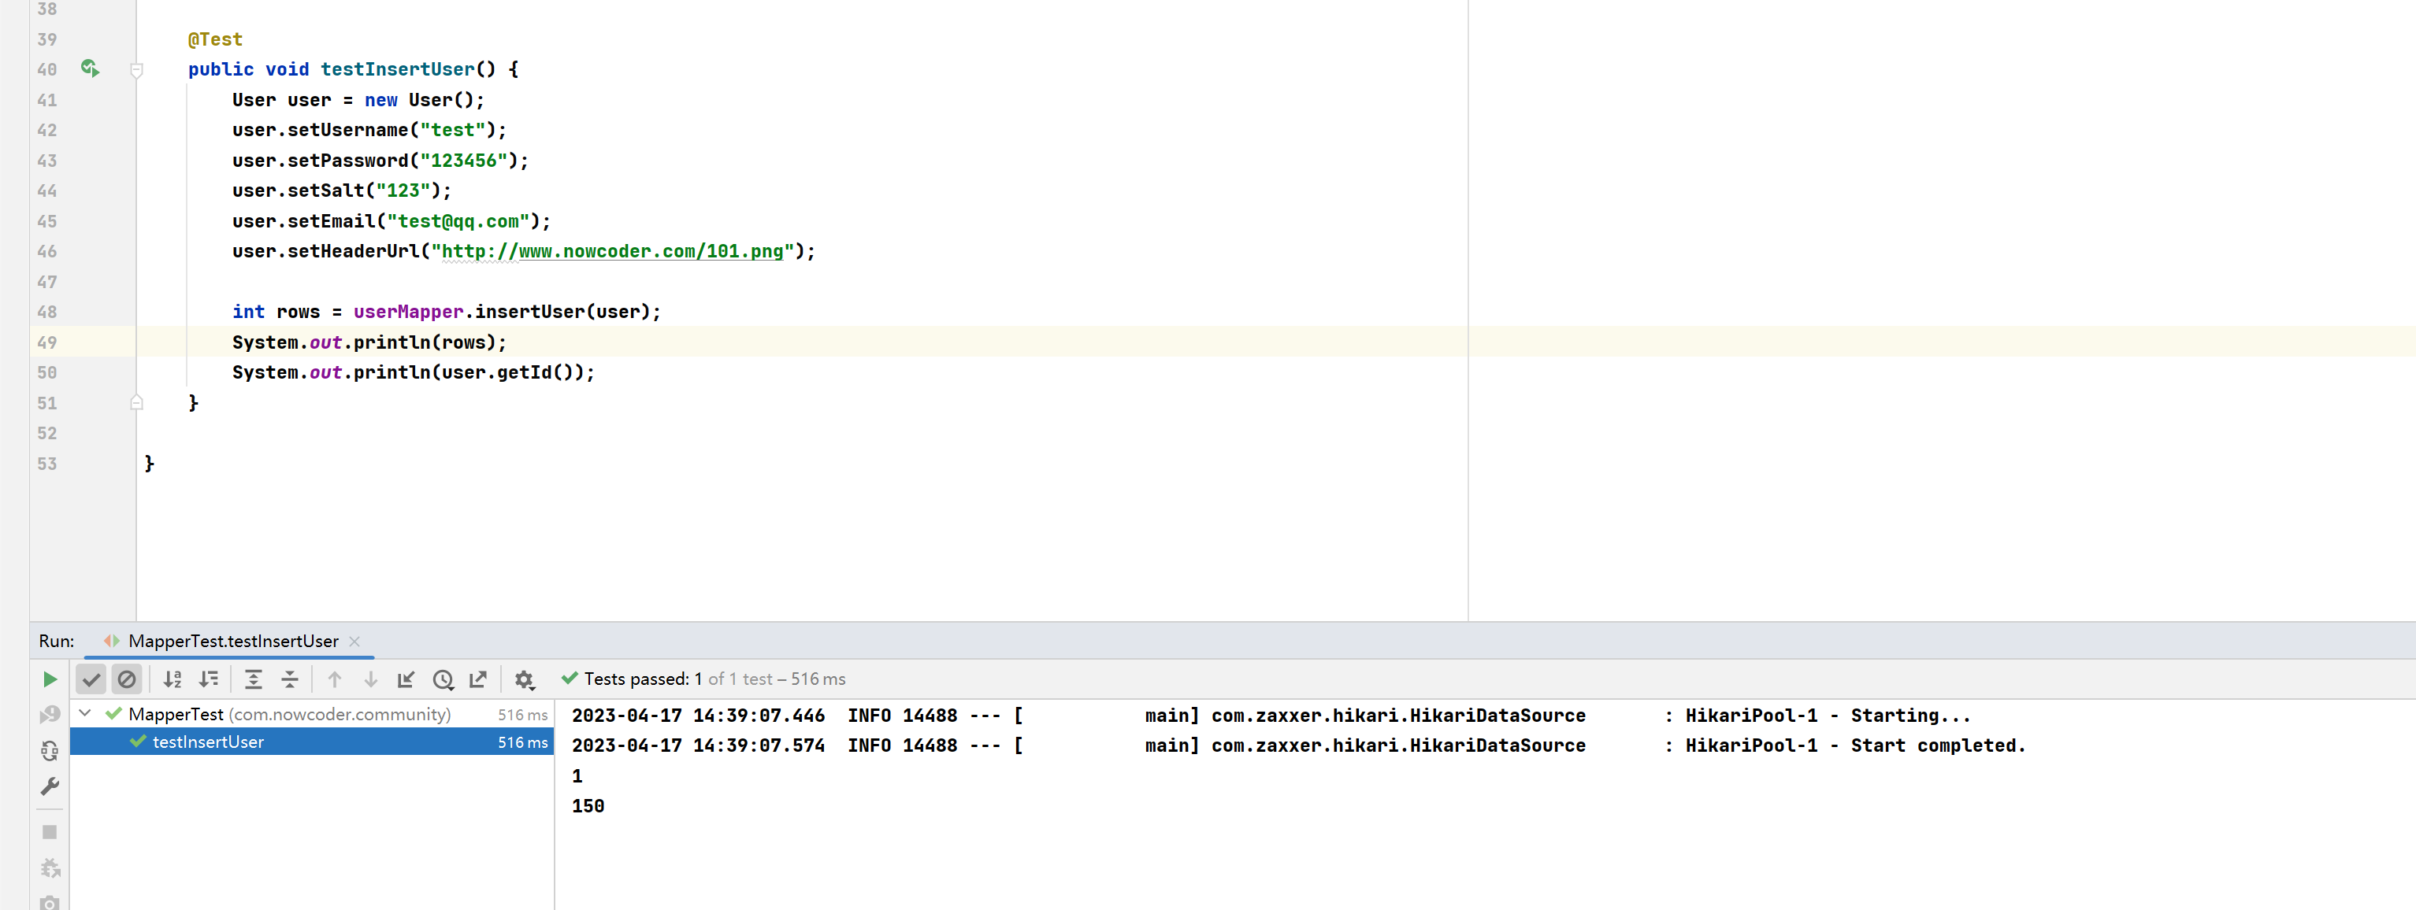Expand all test tree nodes

253,679
